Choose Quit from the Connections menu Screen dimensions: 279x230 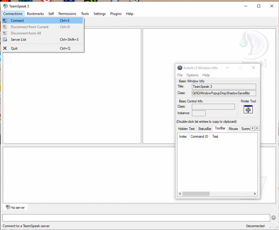point(42,48)
